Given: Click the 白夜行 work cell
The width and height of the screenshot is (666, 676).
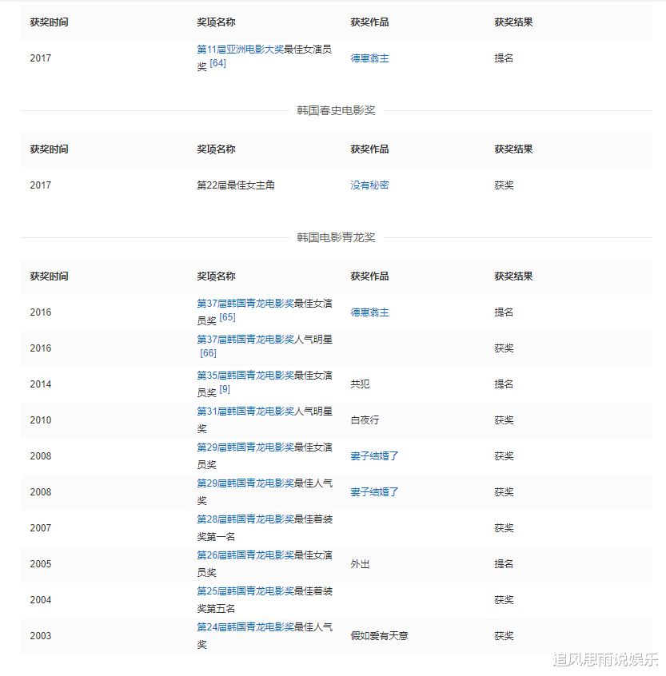Looking at the screenshot, I should coord(365,420).
